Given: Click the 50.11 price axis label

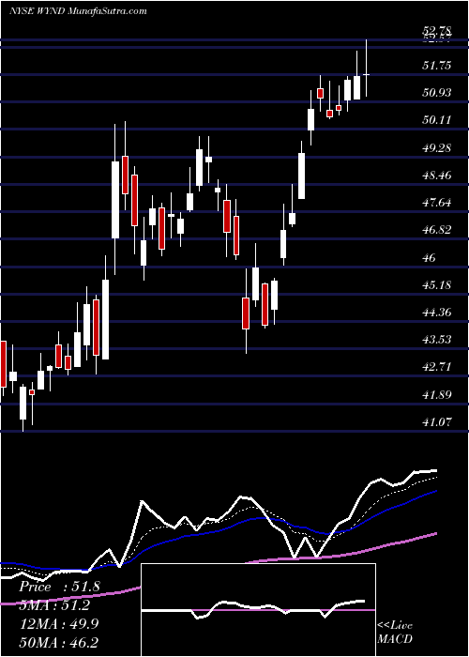Looking at the screenshot, I should pyautogui.click(x=437, y=120).
